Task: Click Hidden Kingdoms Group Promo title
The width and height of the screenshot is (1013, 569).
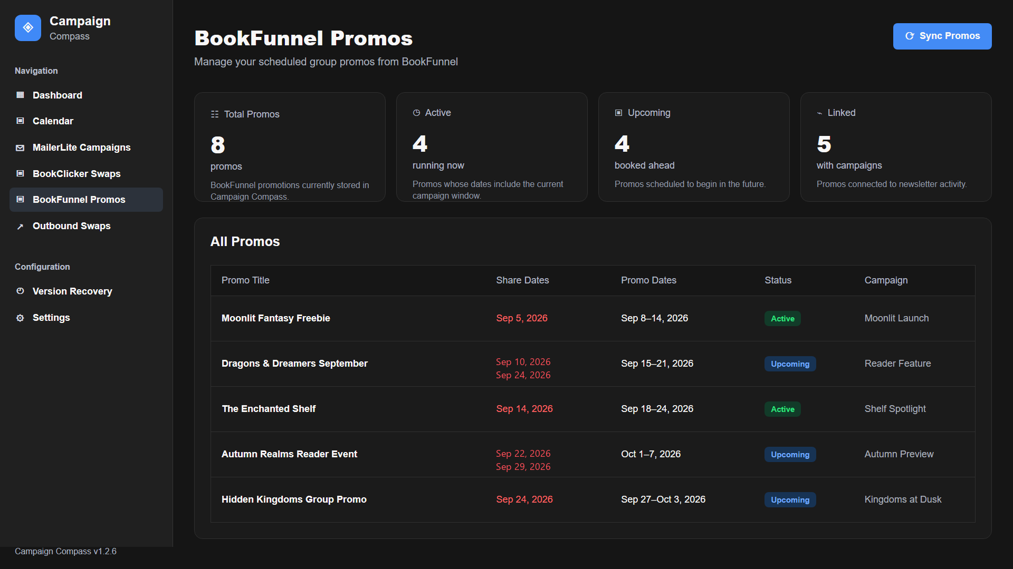Action: [294, 499]
